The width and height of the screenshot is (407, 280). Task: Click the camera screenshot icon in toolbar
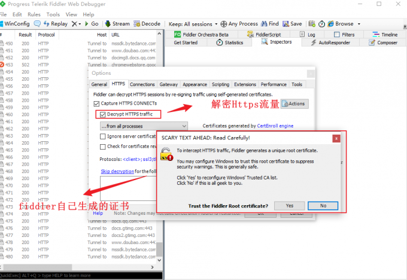click(x=312, y=24)
